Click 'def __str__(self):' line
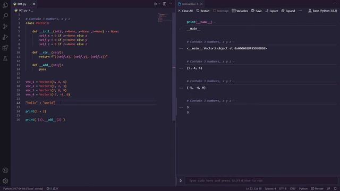The image size is (340, 191). coord(48,53)
